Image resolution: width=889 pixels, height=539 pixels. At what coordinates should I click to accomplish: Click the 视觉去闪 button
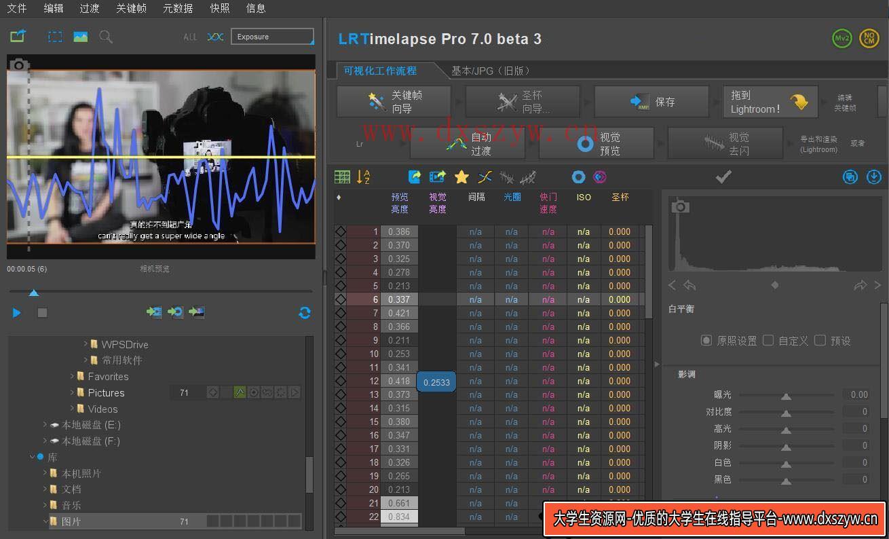pos(725,143)
